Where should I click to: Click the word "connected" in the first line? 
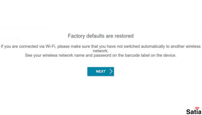(x=28, y=46)
